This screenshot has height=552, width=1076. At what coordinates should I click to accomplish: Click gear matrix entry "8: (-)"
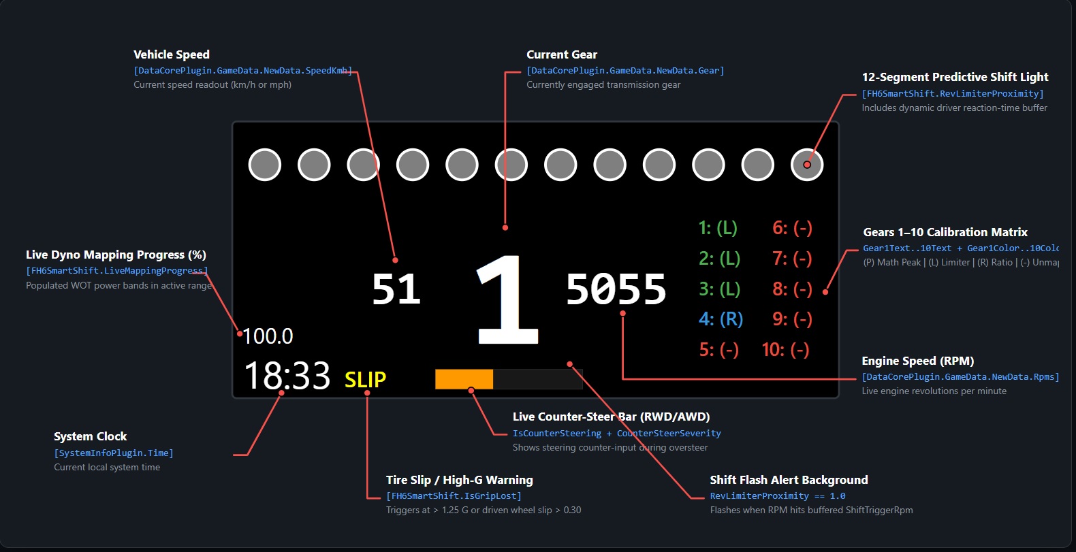pos(792,289)
